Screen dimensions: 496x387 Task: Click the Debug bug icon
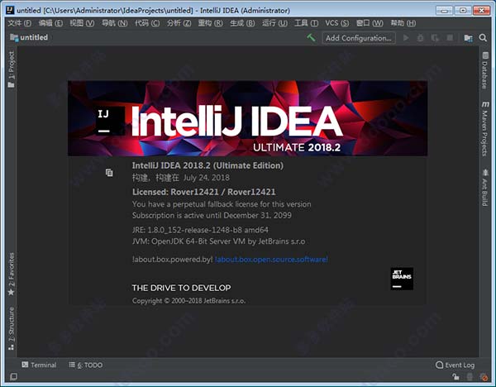tap(420, 38)
